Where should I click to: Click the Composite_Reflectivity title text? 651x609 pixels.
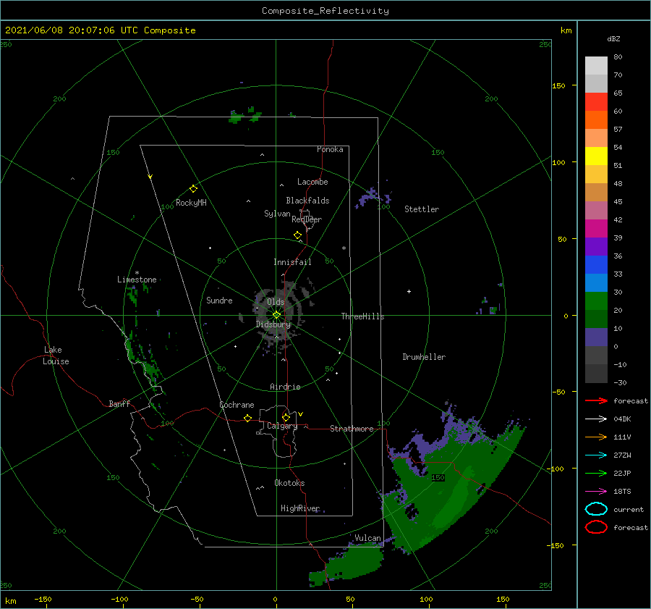click(325, 11)
